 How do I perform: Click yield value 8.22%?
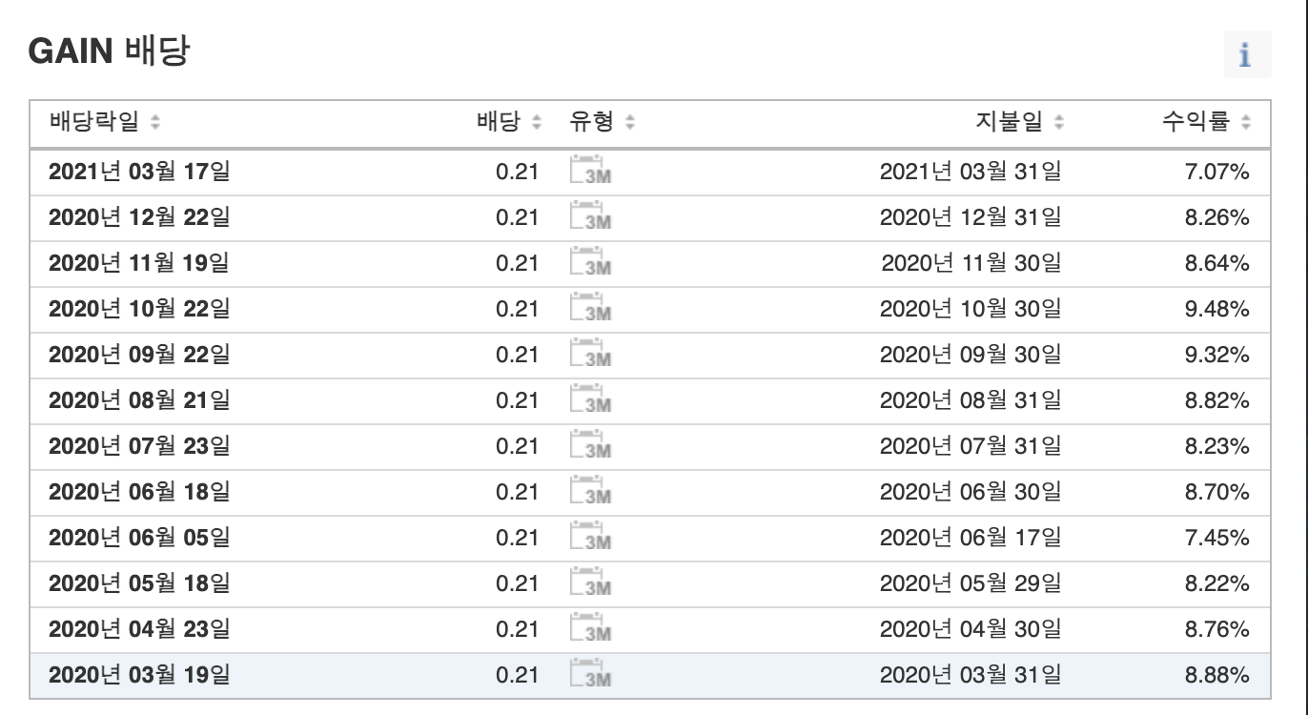[x=1217, y=583]
